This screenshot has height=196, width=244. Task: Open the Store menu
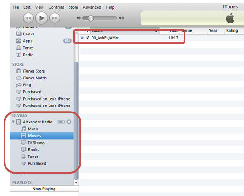point(73,7)
